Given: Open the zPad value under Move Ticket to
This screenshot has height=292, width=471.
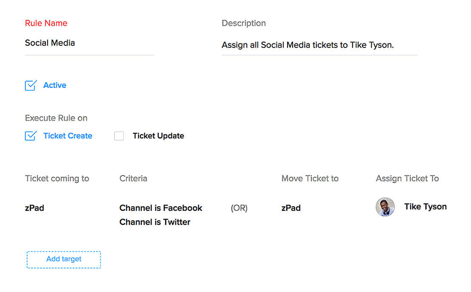Looking at the screenshot, I should point(291,208).
